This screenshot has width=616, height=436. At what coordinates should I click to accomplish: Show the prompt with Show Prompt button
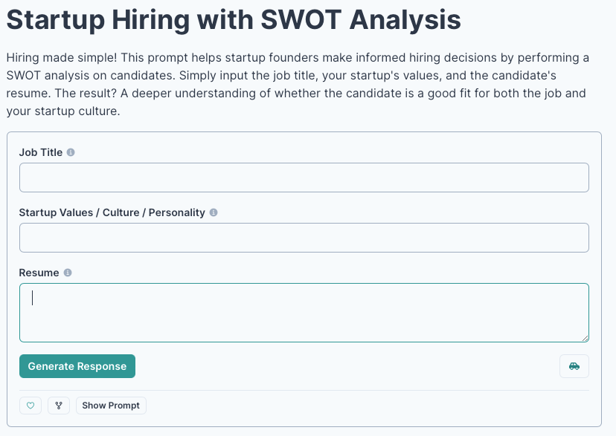point(111,406)
